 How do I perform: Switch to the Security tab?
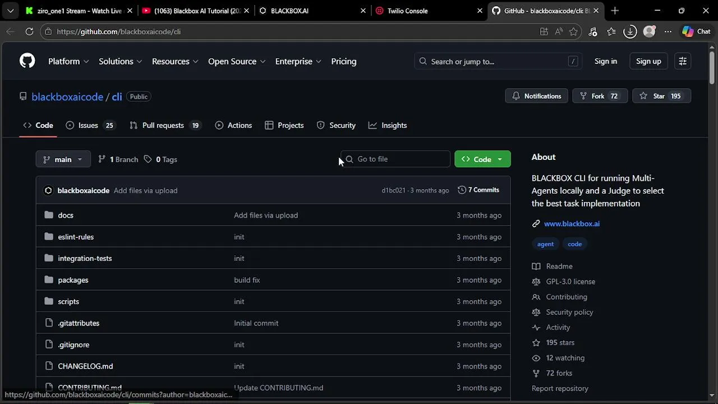(x=336, y=125)
